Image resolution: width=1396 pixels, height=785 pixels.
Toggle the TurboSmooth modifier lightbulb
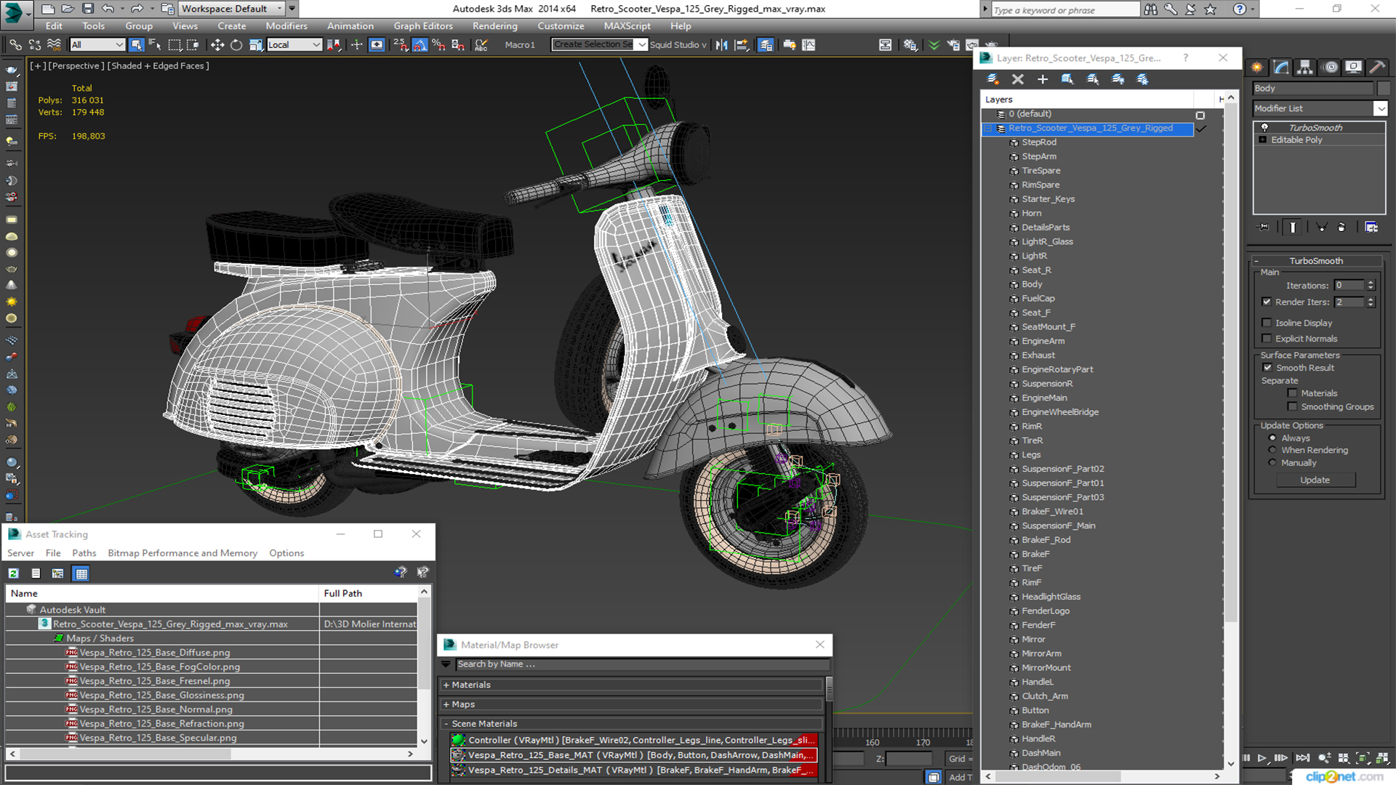point(1264,128)
